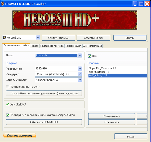Close the launcher window

(x=147, y=4)
